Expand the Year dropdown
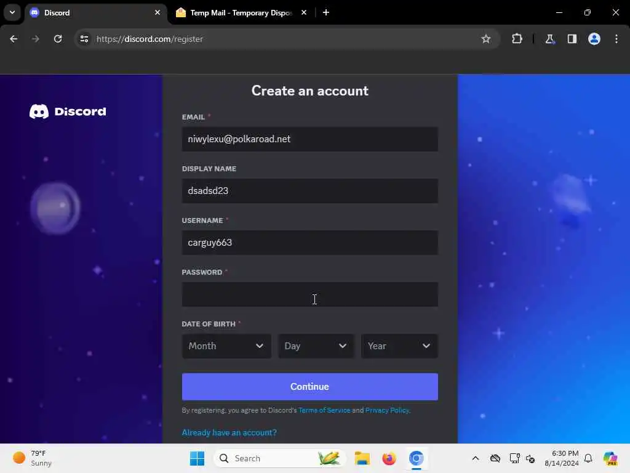630x473 pixels. point(399,346)
